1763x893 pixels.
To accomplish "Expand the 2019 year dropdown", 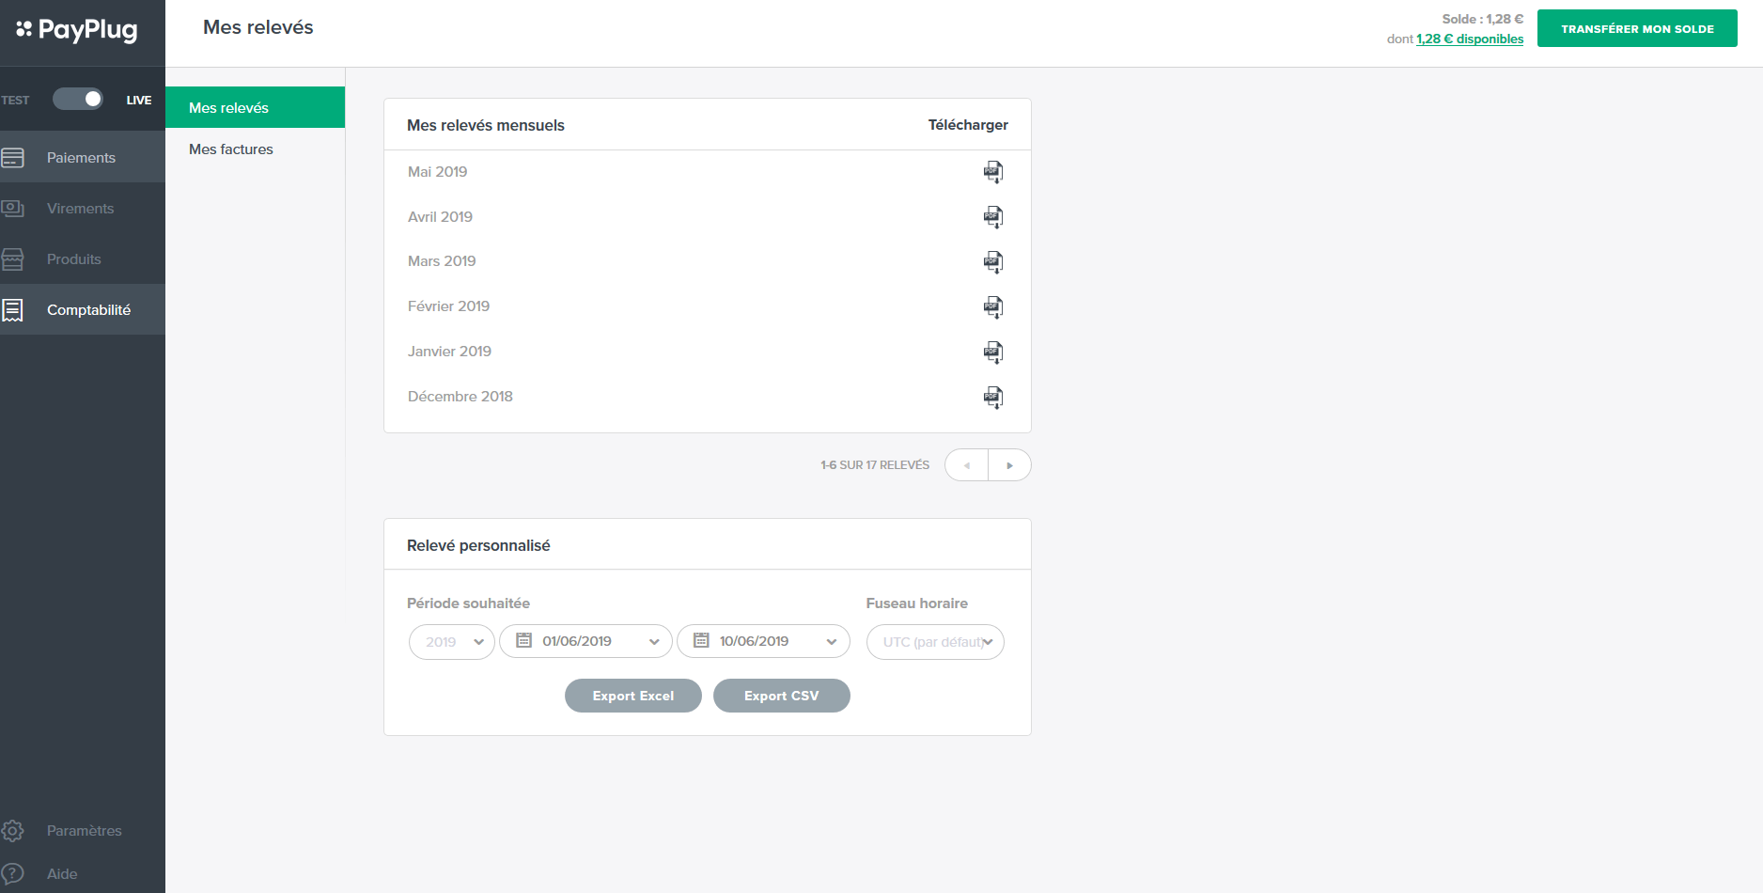I will 451,642.
